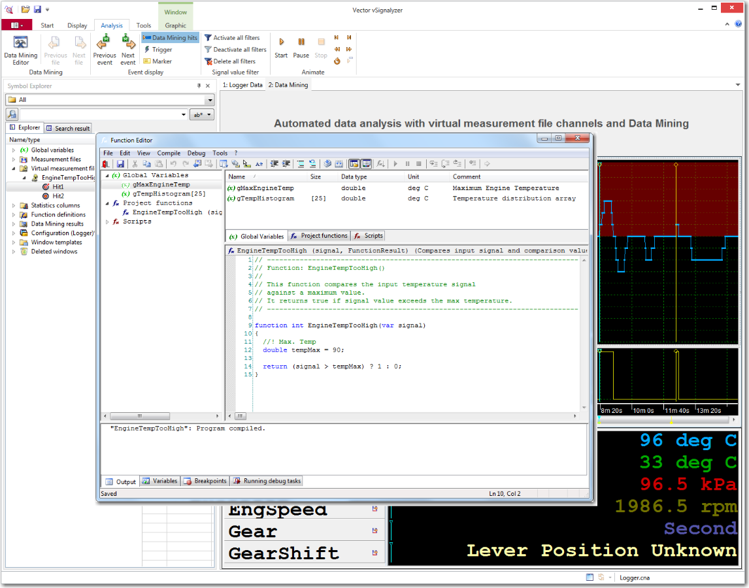Open the Variables output tab

coord(160,481)
